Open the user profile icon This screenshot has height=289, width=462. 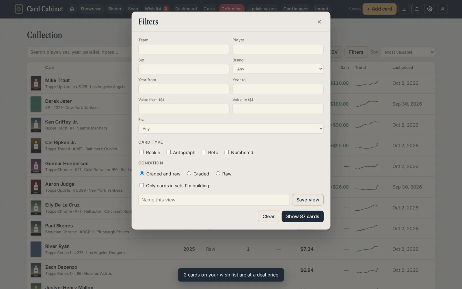point(442,9)
